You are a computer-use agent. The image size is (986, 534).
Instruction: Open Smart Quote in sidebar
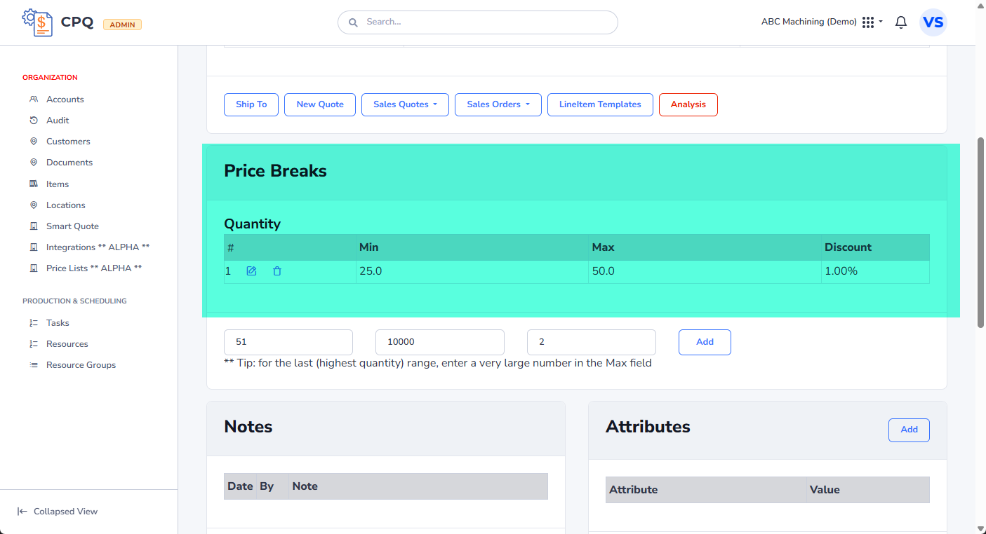tap(72, 226)
